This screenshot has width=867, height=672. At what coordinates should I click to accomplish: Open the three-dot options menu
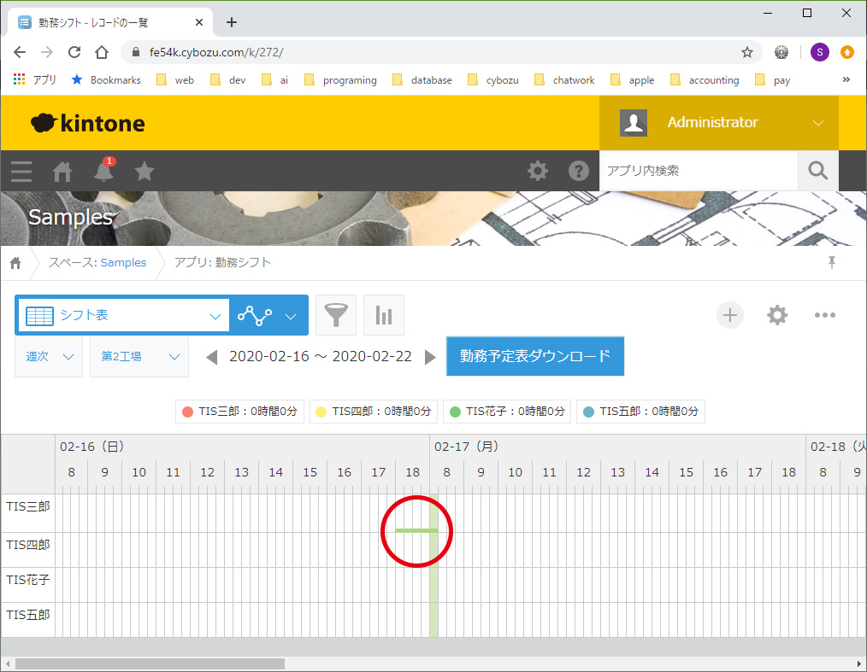824,315
